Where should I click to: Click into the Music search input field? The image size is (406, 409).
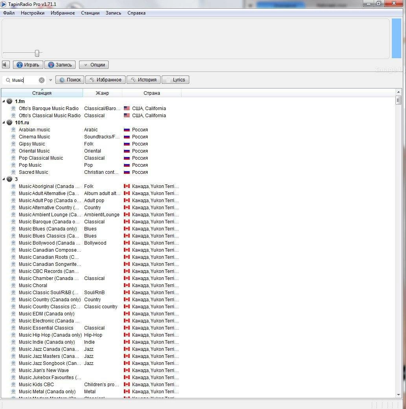tap(25, 80)
